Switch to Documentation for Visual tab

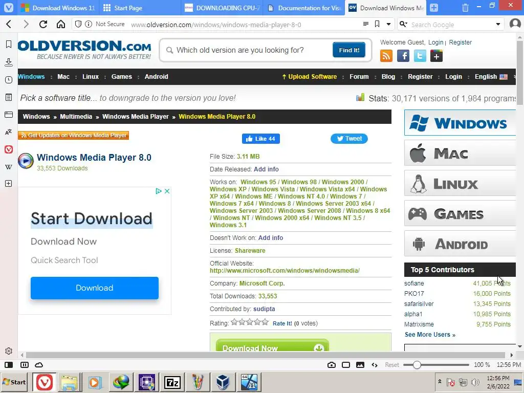[304, 8]
